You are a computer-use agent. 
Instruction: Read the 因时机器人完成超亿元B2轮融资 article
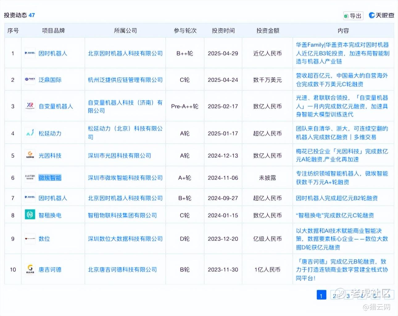point(337,198)
